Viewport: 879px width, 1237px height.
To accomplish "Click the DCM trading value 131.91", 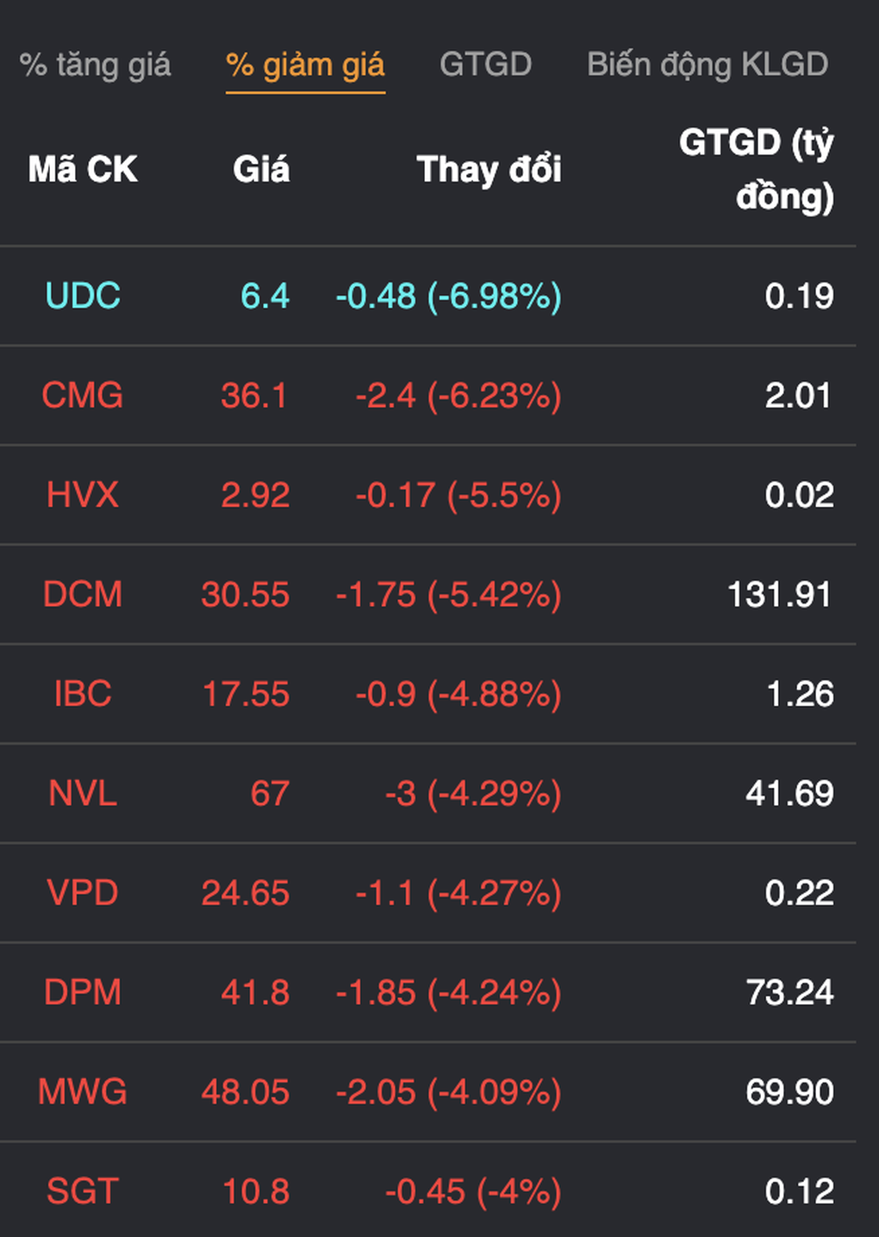I will pyautogui.click(x=779, y=595).
